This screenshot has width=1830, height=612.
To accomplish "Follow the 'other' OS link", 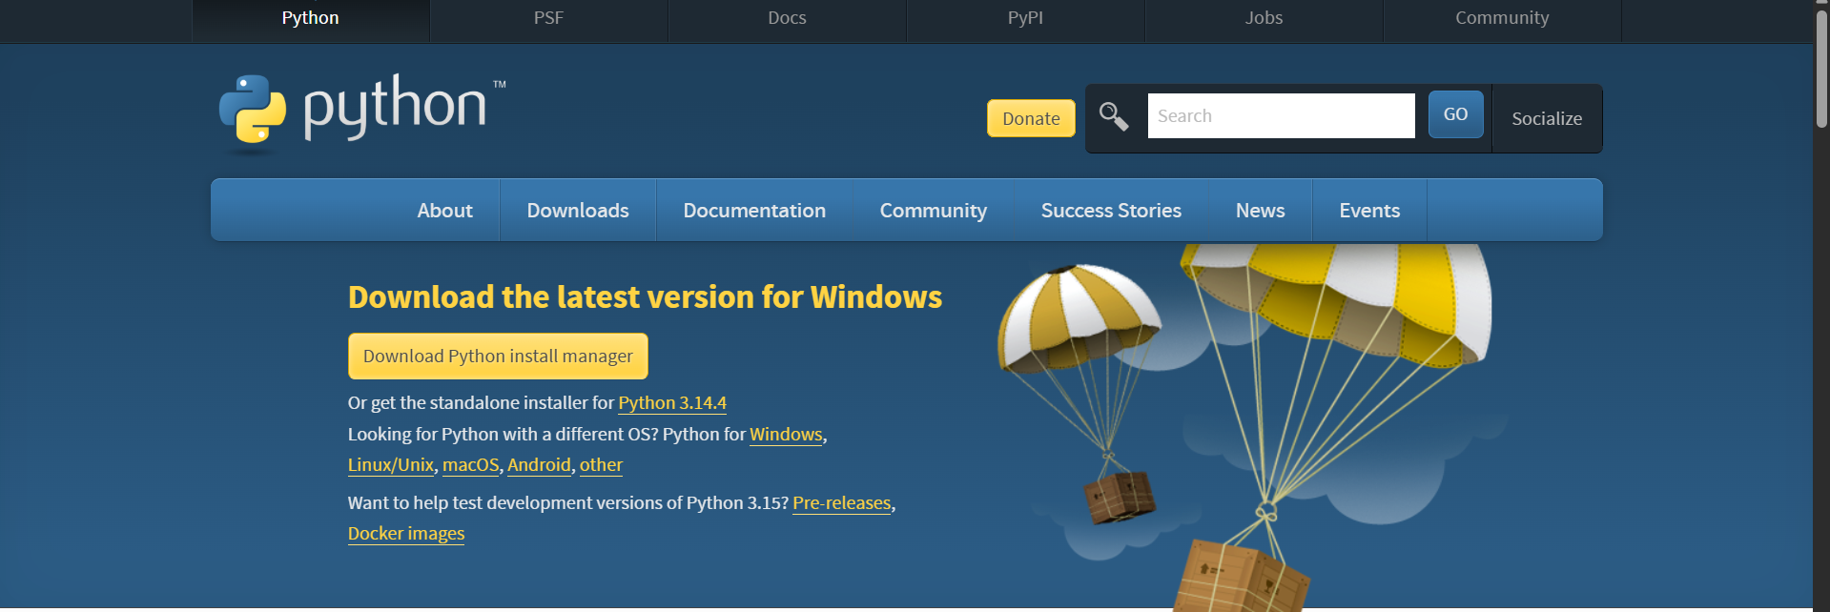I will [601, 464].
